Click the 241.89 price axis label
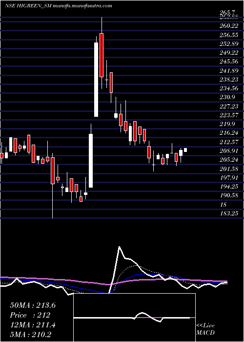Screen dimensions: 244x342 tap(230, 70)
